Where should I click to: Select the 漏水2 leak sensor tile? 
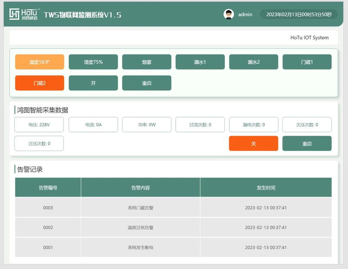click(254, 62)
